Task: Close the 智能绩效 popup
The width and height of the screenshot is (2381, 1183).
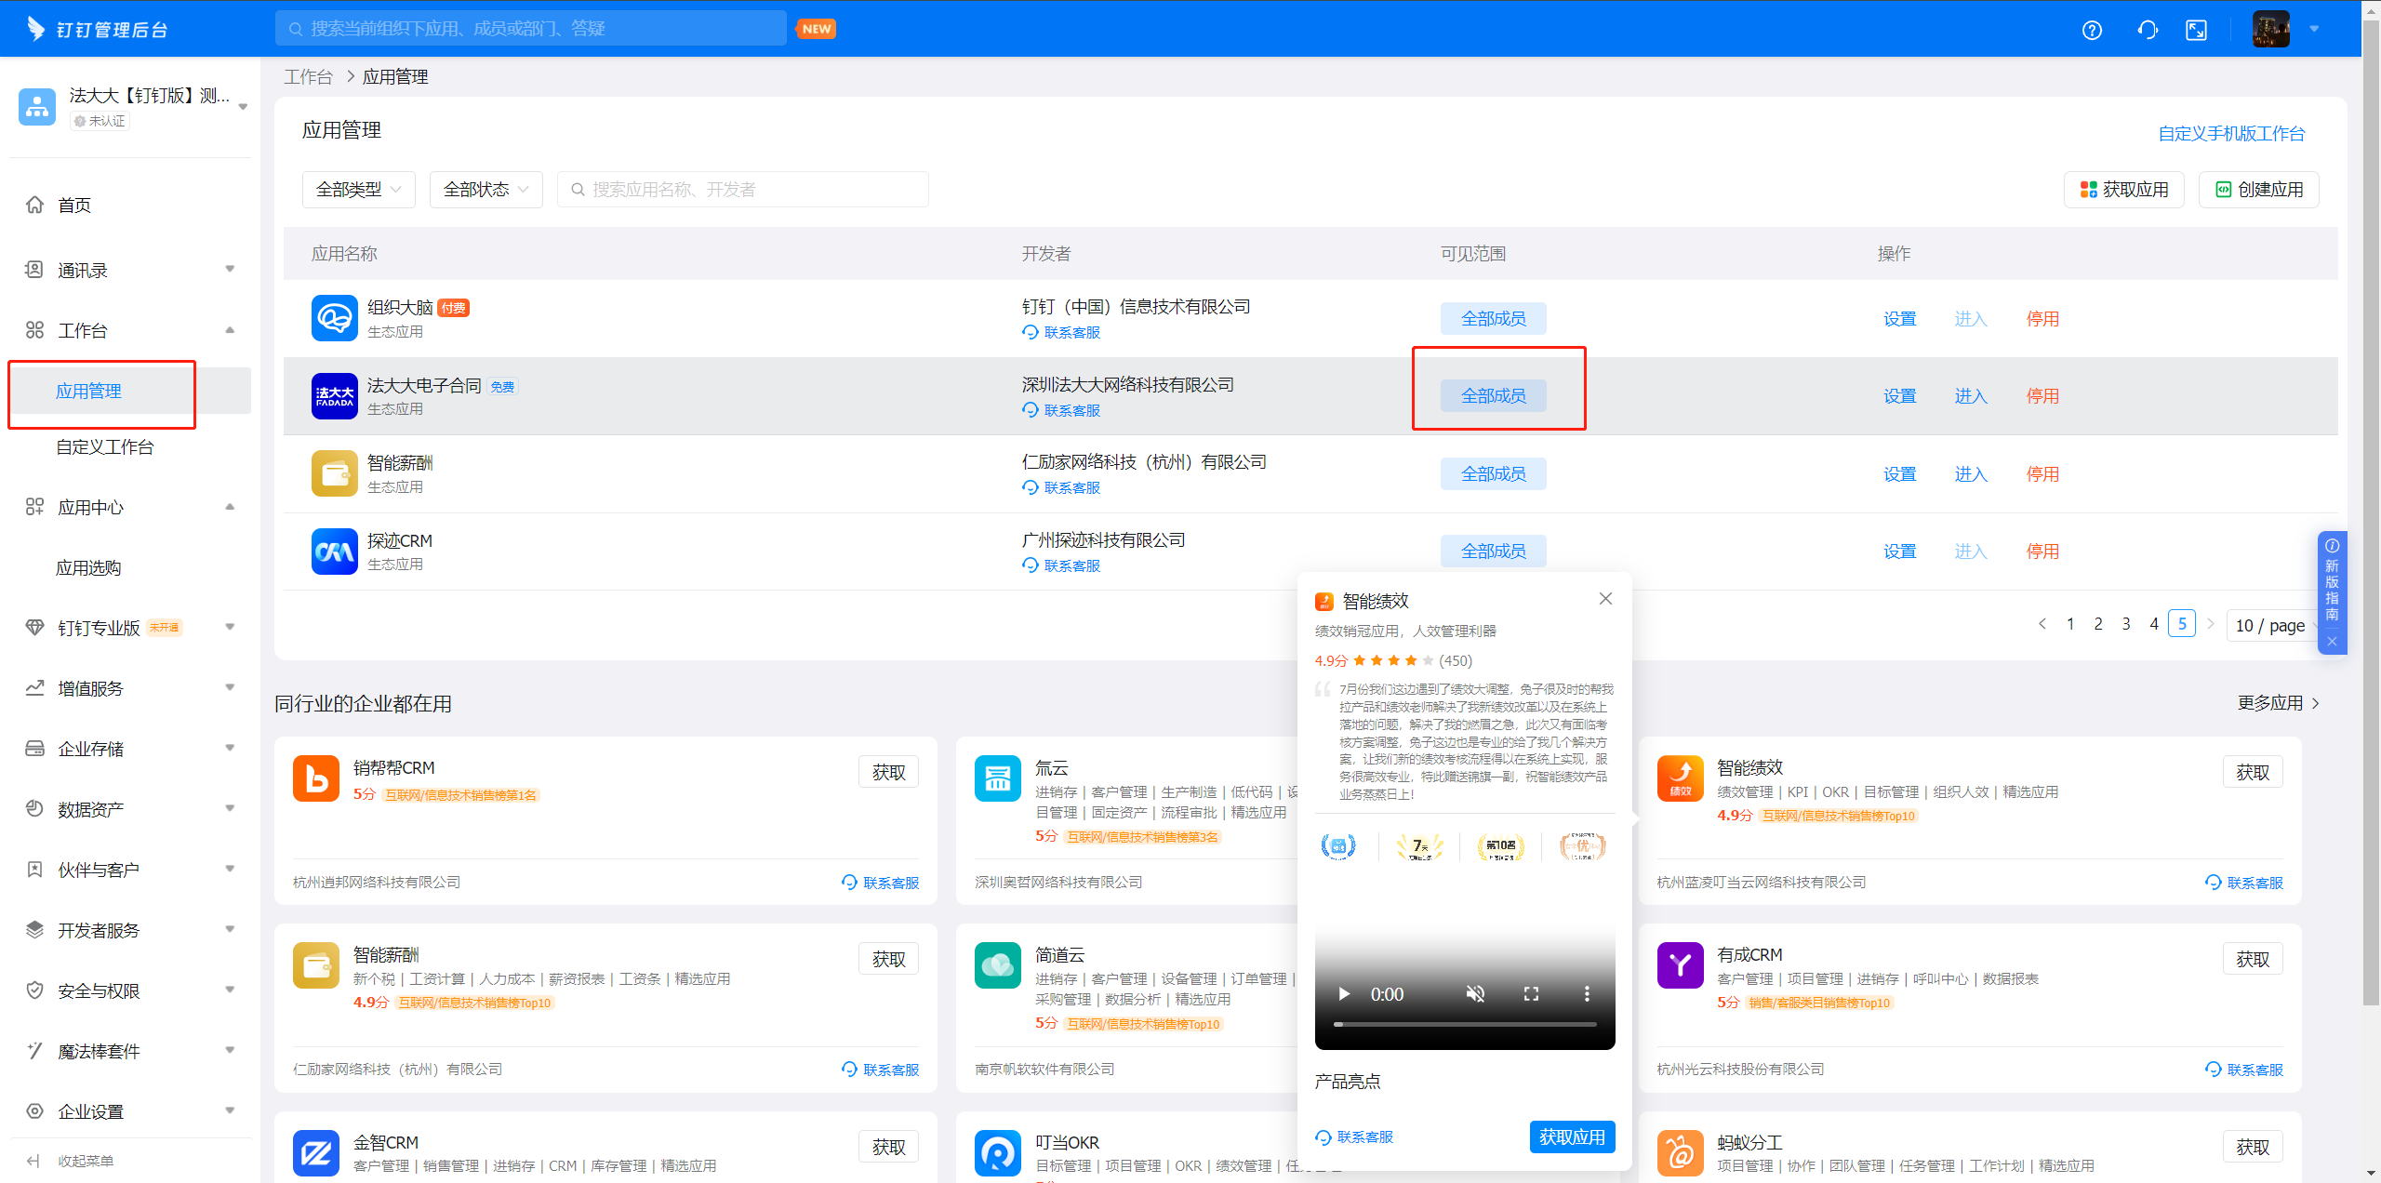Action: 1605,599
